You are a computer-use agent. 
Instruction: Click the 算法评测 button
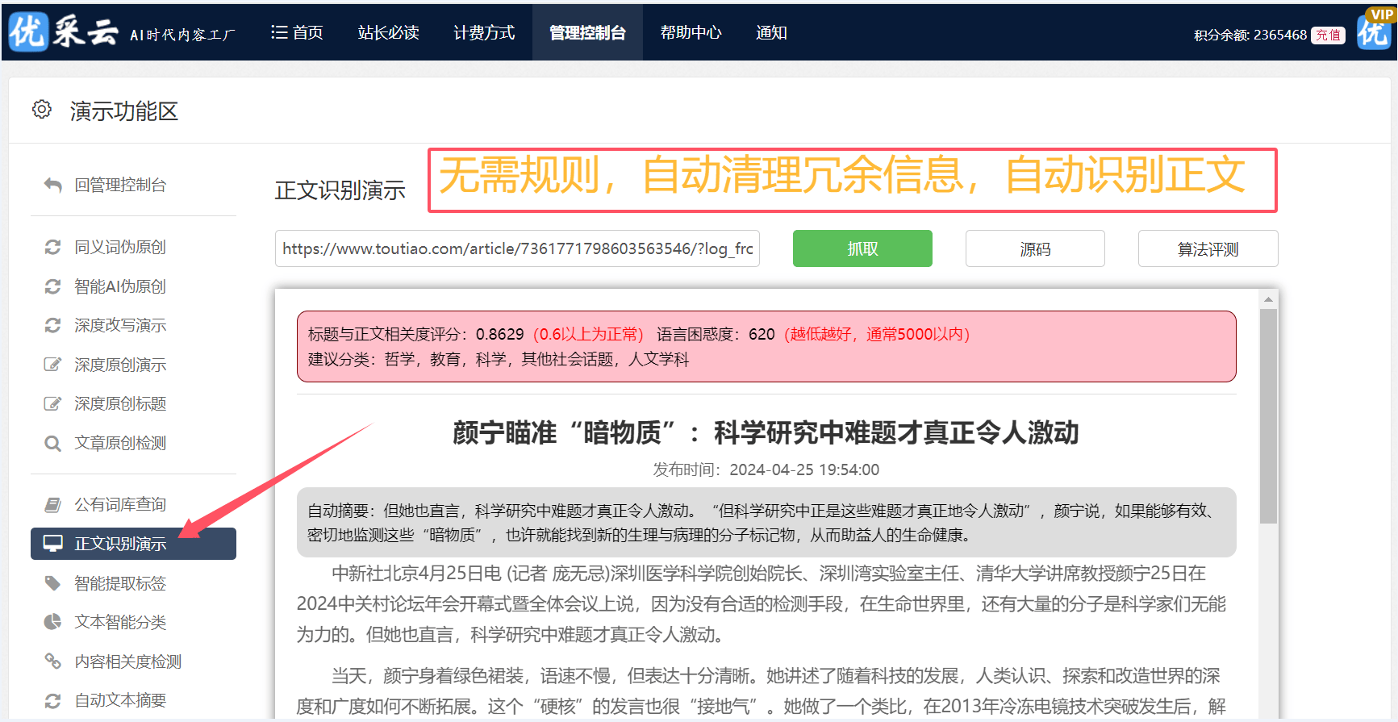pyautogui.click(x=1208, y=248)
